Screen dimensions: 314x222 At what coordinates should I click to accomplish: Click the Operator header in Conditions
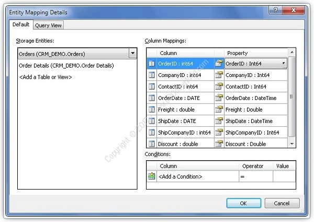coord(256,166)
